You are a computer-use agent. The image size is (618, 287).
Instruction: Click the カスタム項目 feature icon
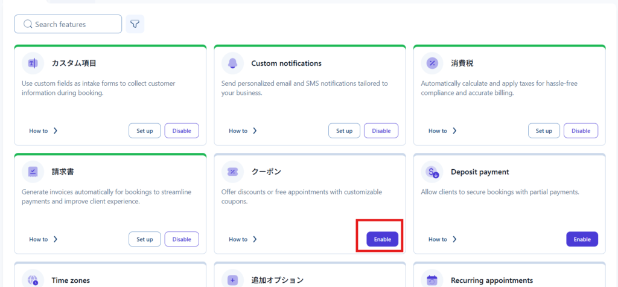tap(33, 63)
